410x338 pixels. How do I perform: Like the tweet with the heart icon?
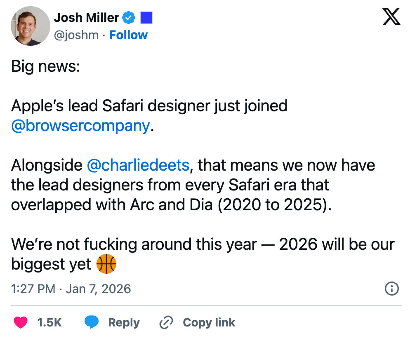pyautogui.click(x=21, y=322)
